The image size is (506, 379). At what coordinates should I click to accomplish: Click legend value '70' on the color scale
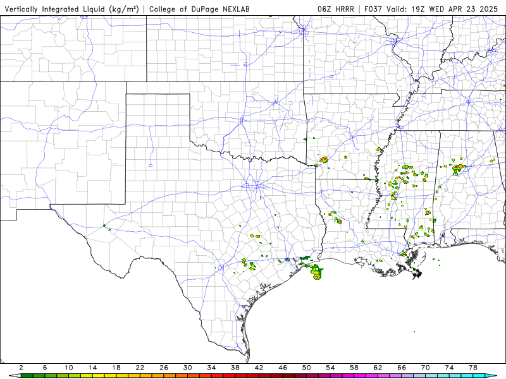coord(426,368)
